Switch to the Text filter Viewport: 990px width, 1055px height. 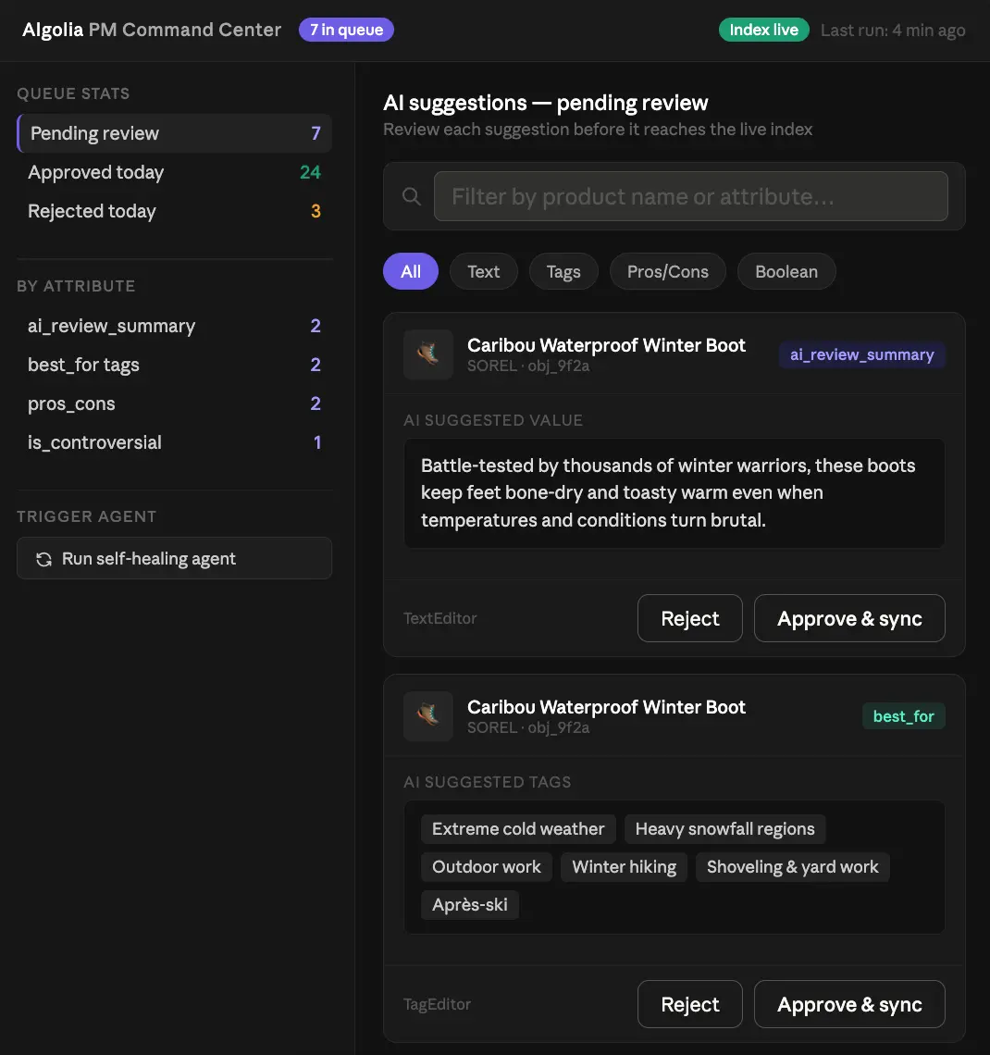[484, 272]
